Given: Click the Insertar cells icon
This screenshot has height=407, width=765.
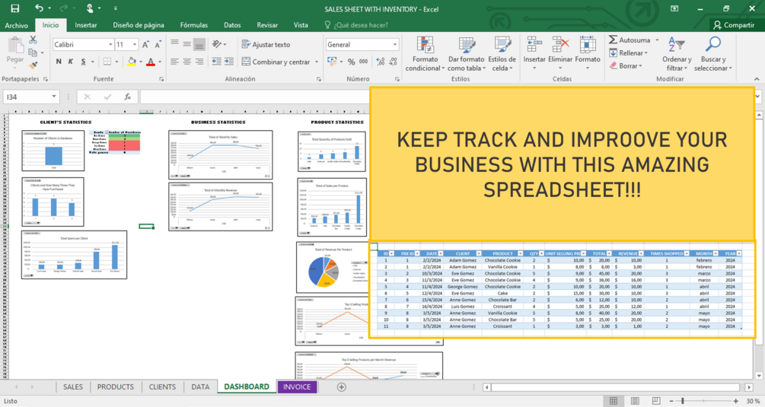Looking at the screenshot, I should point(534,45).
